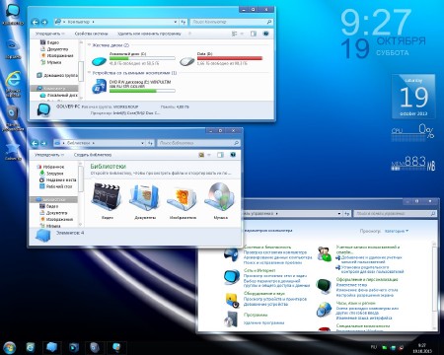Show more toolbar commands chevron in Computer window
Image resolution: width=444 pixels, height=355 pixels.
(x=189, y=34)
